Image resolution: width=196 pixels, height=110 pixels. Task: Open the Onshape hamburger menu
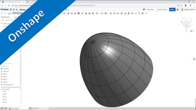click(x=11, y=9)
